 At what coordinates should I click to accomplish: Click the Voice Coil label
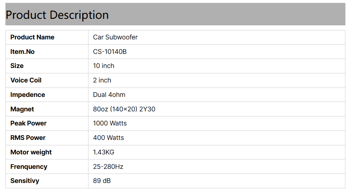[26, 80]
